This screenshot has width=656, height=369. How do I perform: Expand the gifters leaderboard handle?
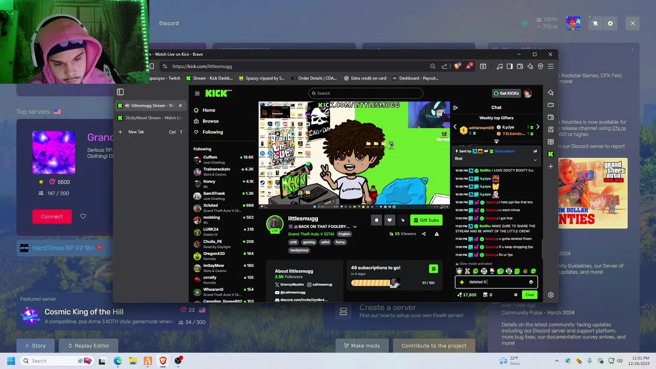[496, 141]
